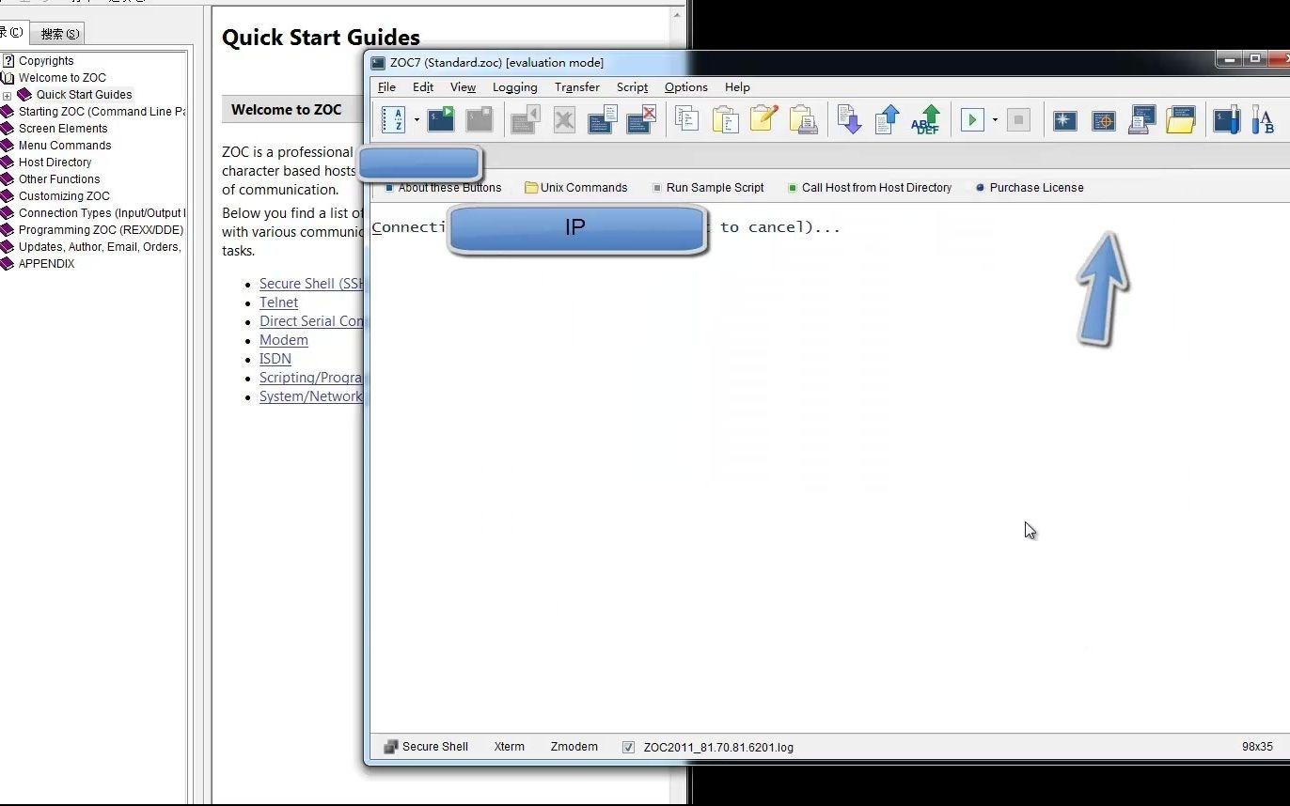This screenshot has width=1290, height=806.
Task: Click the A B text options icon
Action: click(x=1263, y=120)
